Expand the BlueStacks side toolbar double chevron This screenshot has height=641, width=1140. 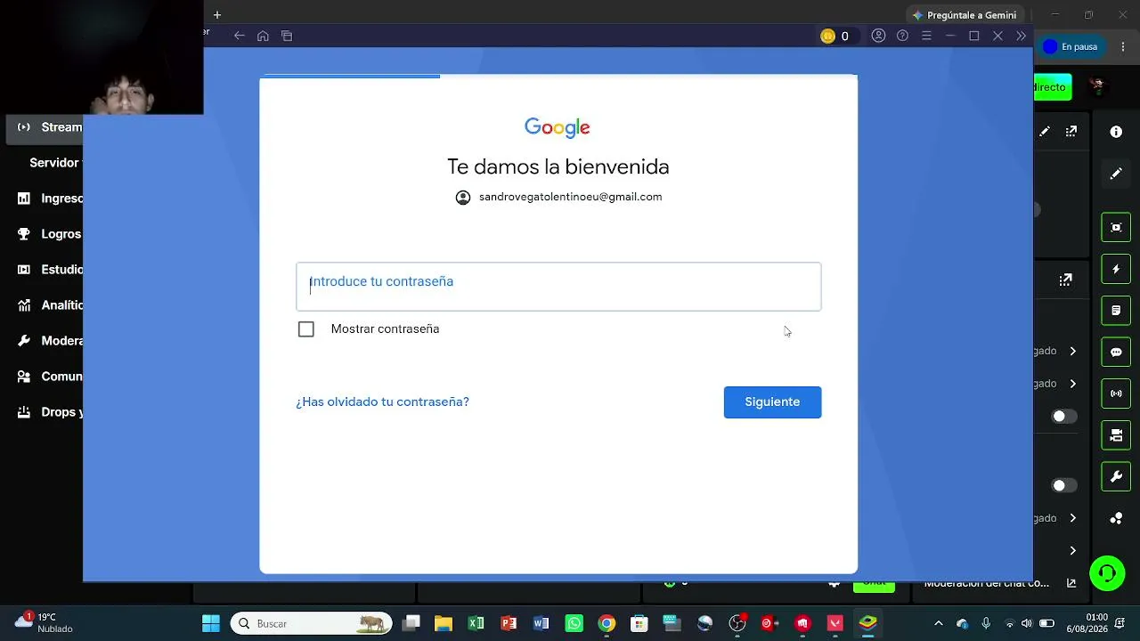[1021, 36]
